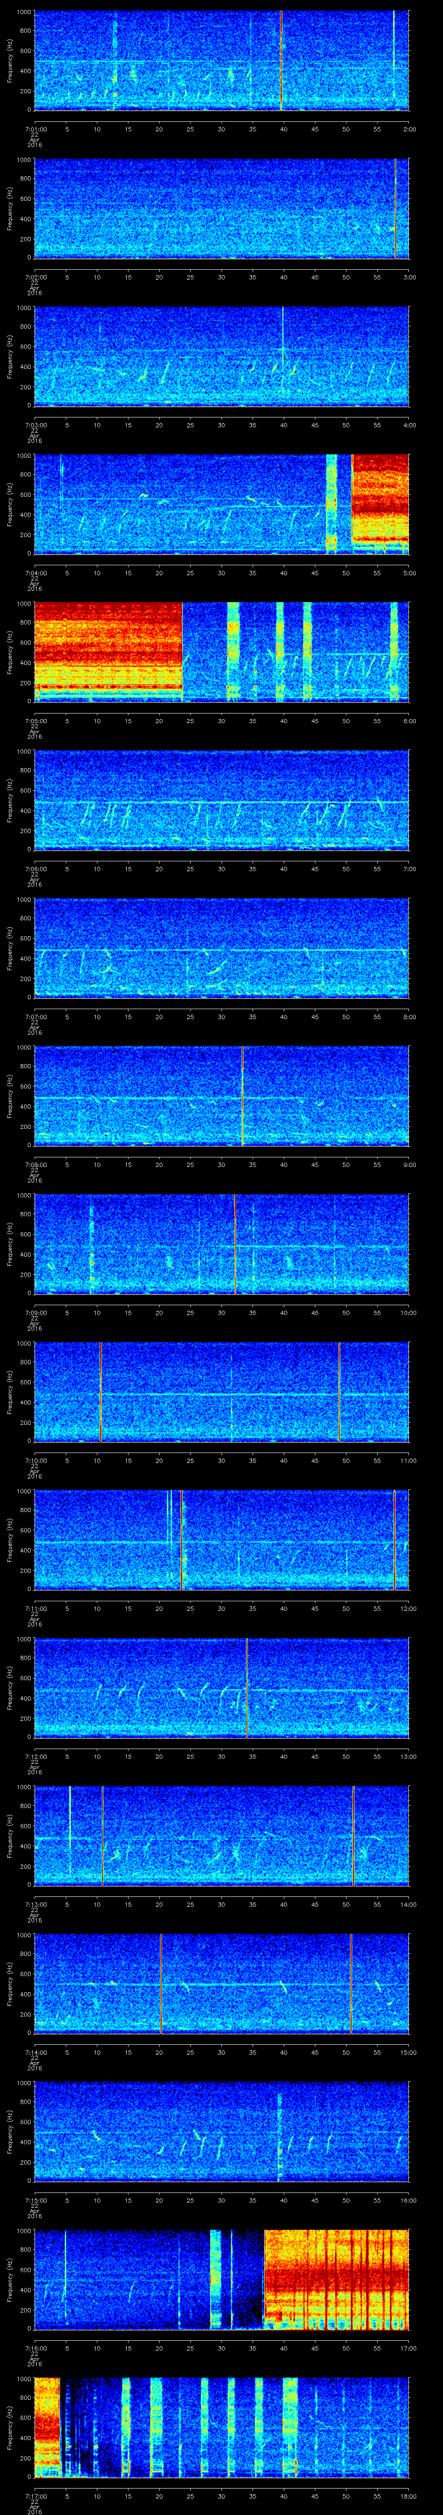Click the '11:00' end time label
The height and width of the screenshot is (2515, 443).
[408, 1460]
